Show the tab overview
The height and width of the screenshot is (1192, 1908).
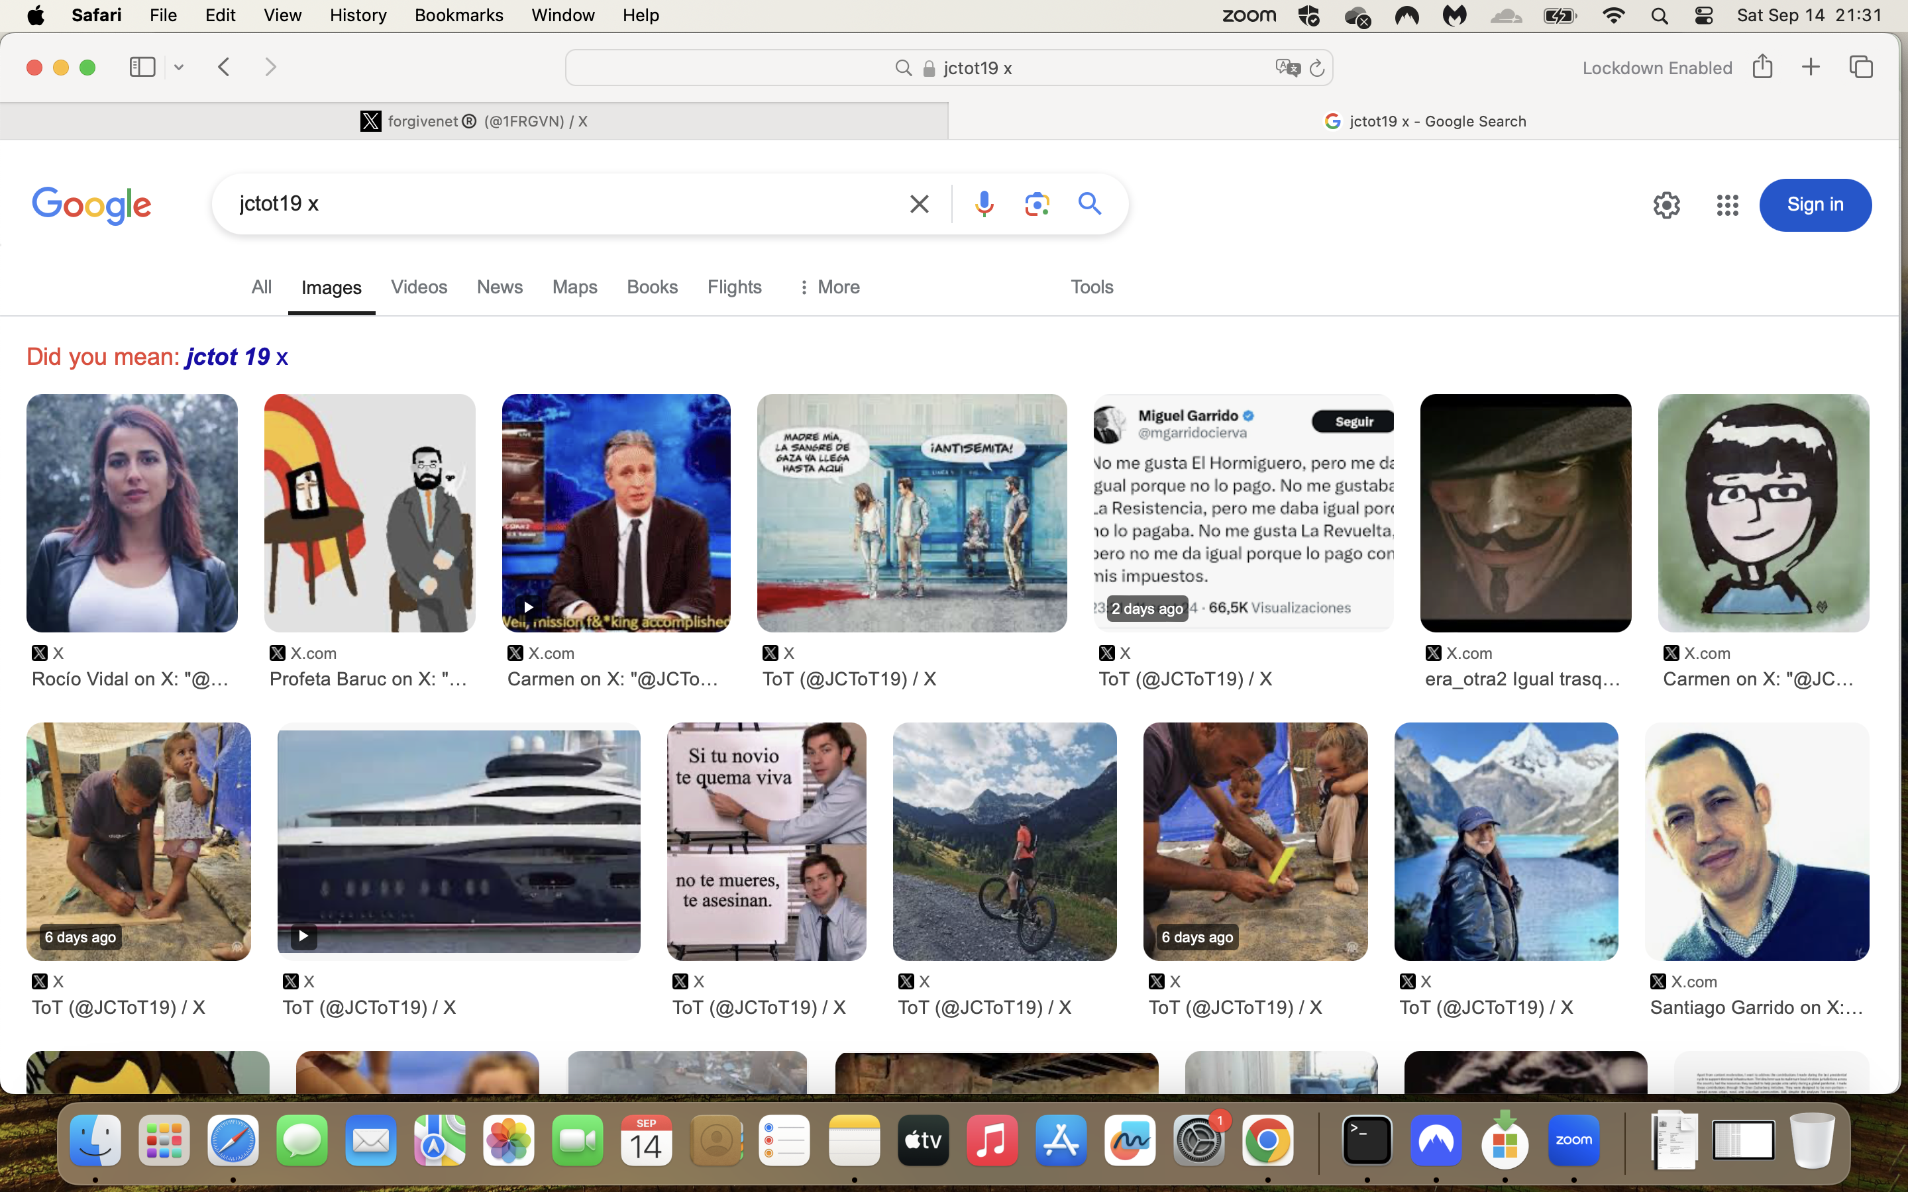click(1861, 67)
